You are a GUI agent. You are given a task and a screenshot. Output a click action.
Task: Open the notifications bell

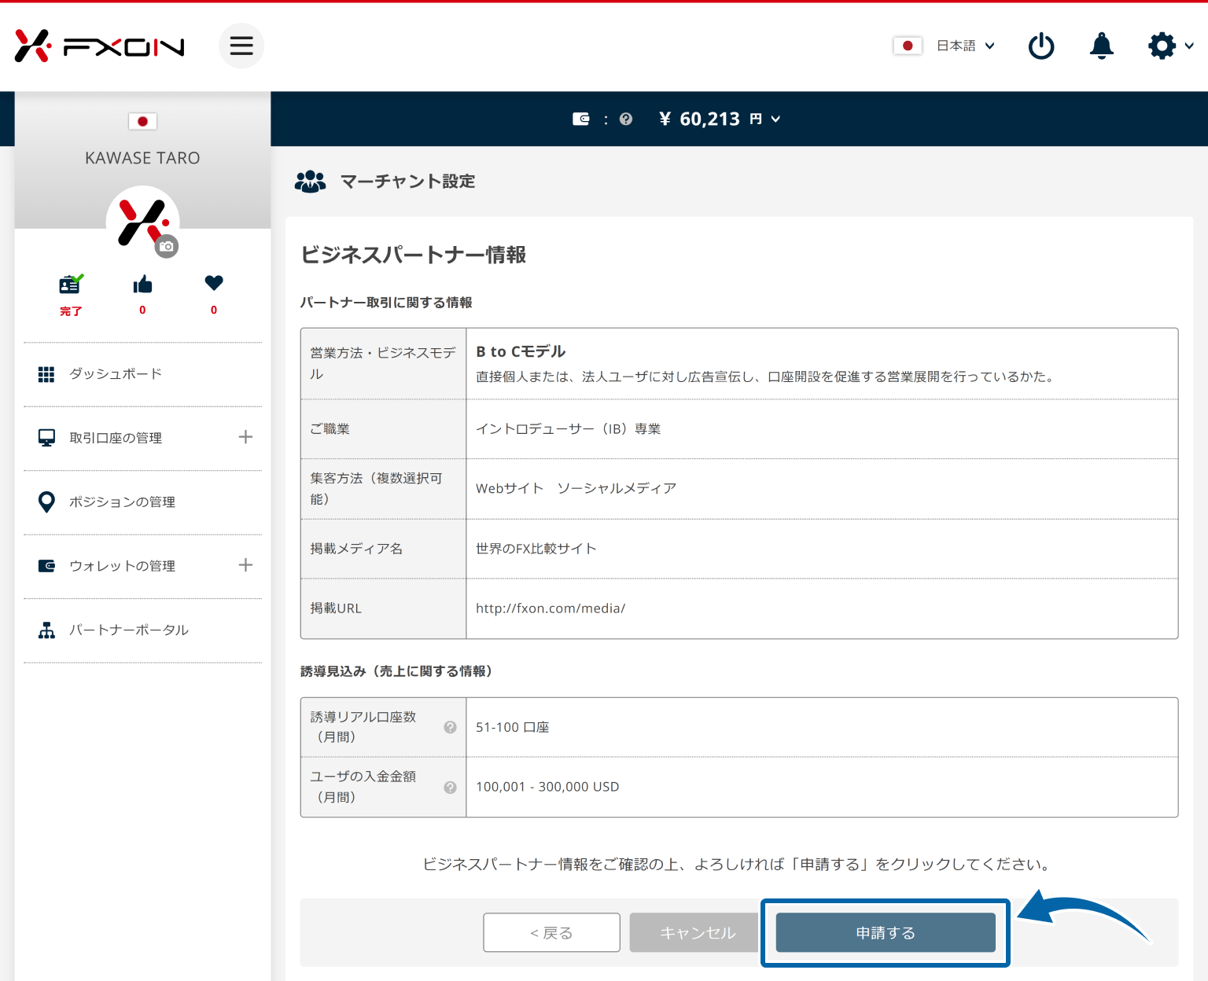tap(1102, 46)
